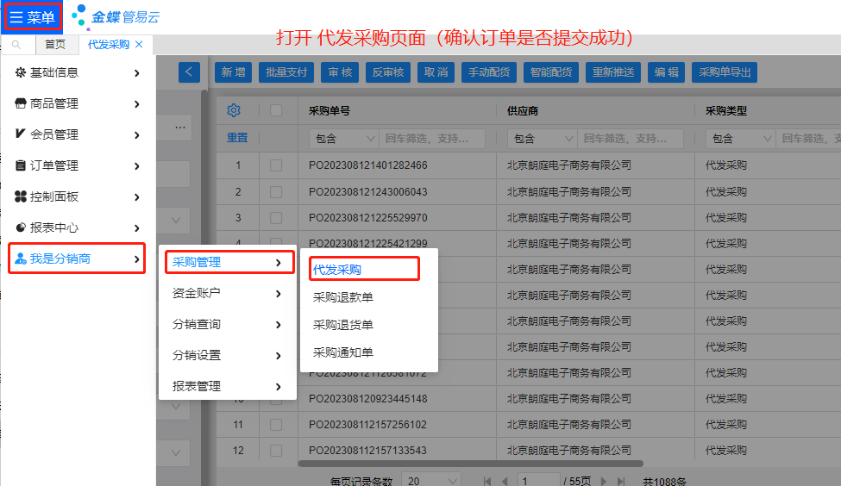Select 代发采购 in the submenu
The width and height of the screenshot is (841, 486).
pos(337,270)
